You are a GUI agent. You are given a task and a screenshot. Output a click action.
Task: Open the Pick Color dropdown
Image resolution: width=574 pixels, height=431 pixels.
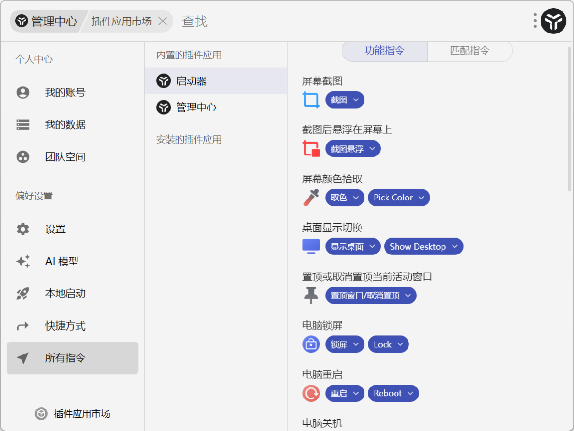[x=398, y=197]
